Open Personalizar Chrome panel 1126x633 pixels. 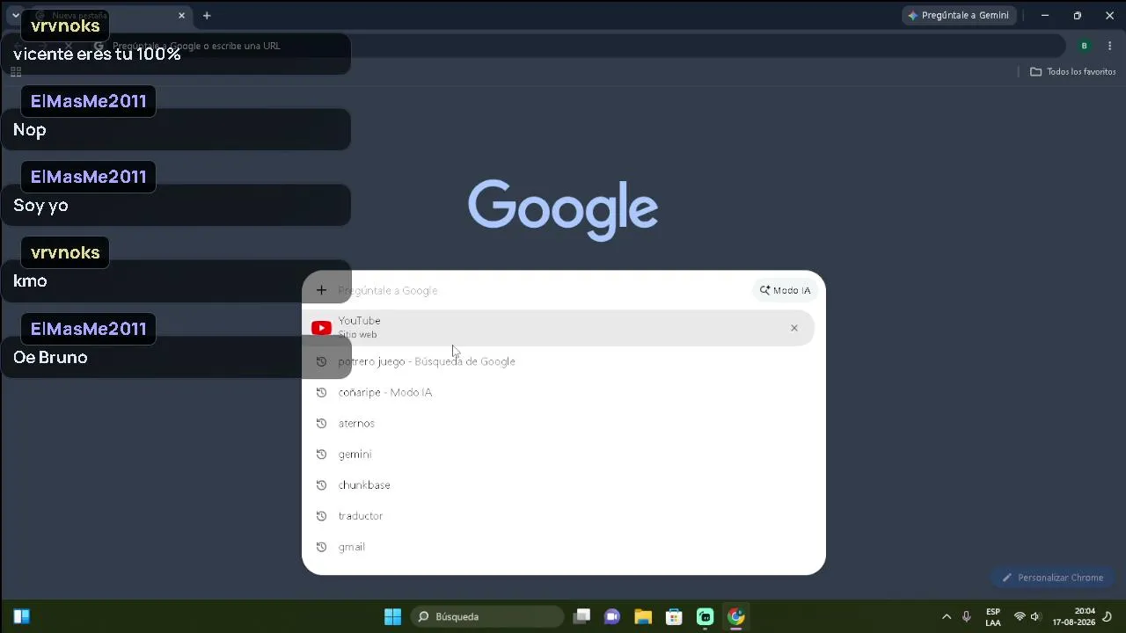pyautogui.click(x=1052, y=578)
